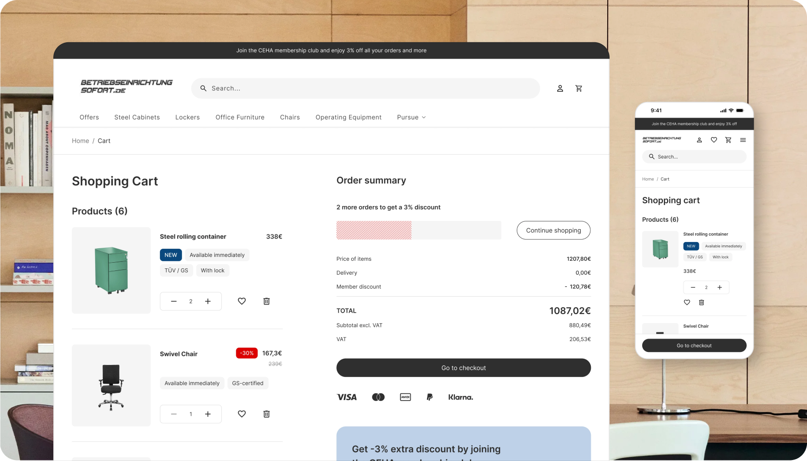Increase Steel rolling container quantity with plus
The width and height of the screenshot is (807, 461).
point(208,301)
